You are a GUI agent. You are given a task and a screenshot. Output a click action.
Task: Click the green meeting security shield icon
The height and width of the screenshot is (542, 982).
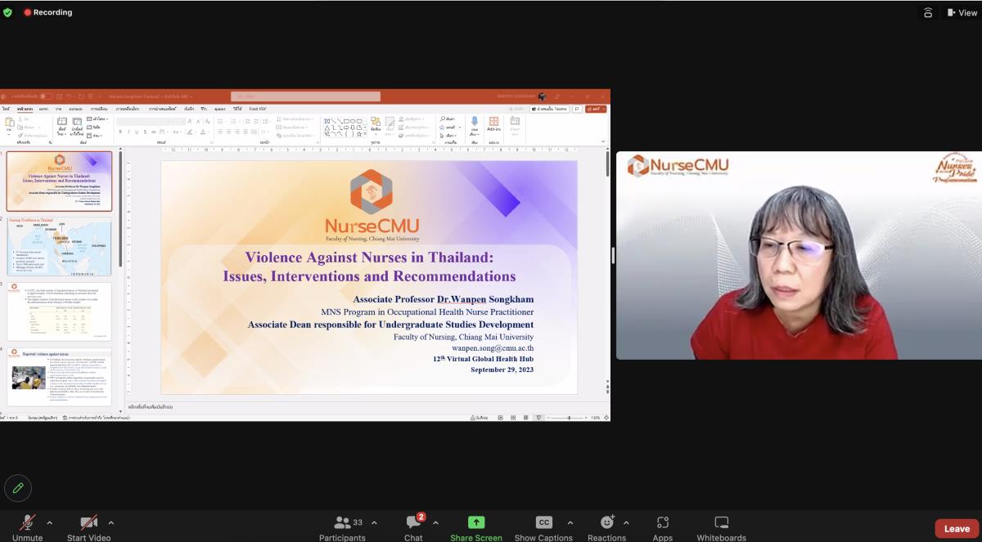7,12
